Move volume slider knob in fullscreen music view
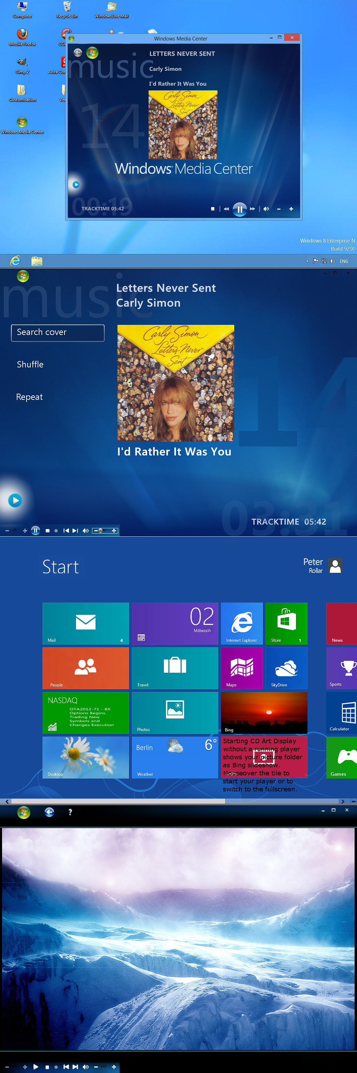The height and width of the screenshot is (1073, 357). [100, 531]
